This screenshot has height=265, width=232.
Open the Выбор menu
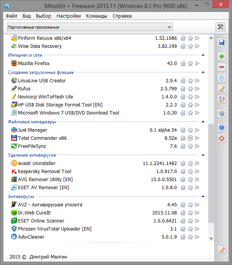(x=43, y=16)
